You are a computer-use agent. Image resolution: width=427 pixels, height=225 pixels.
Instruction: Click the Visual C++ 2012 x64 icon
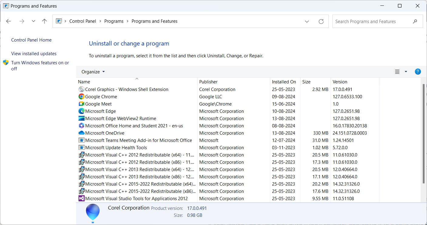[81, 155]
